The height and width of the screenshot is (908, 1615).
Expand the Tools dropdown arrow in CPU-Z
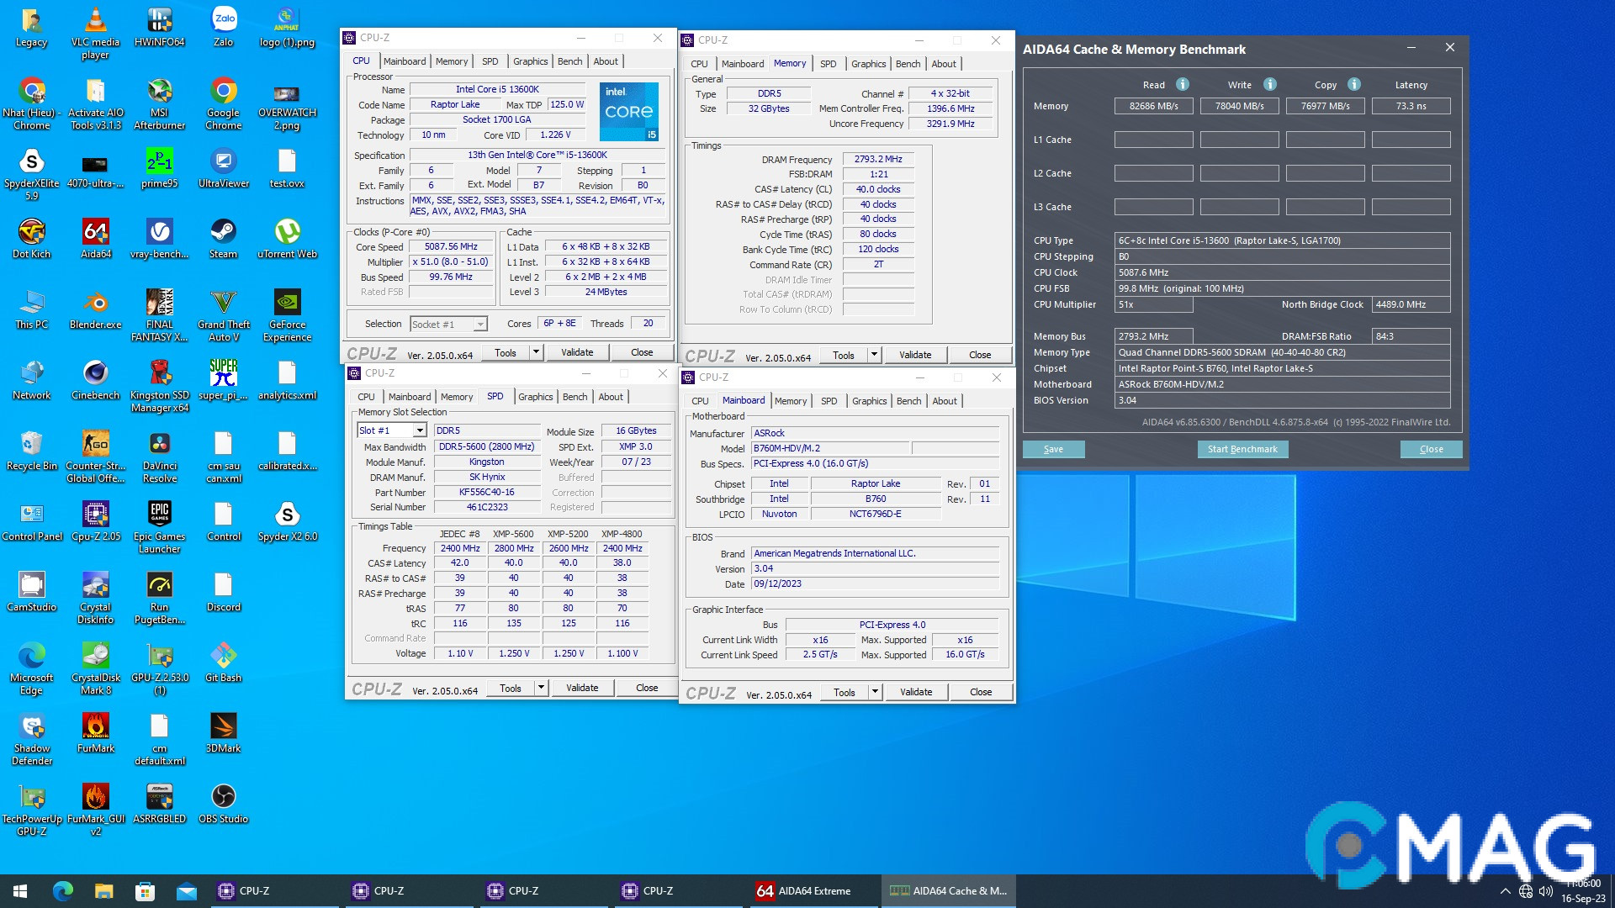click(536, 351)
